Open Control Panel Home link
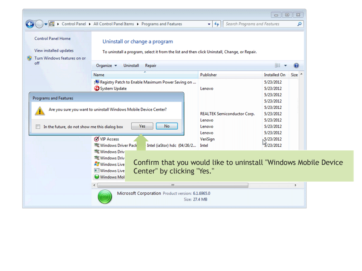Viewport: 362px width, 271px height. (x=52, y=38)
